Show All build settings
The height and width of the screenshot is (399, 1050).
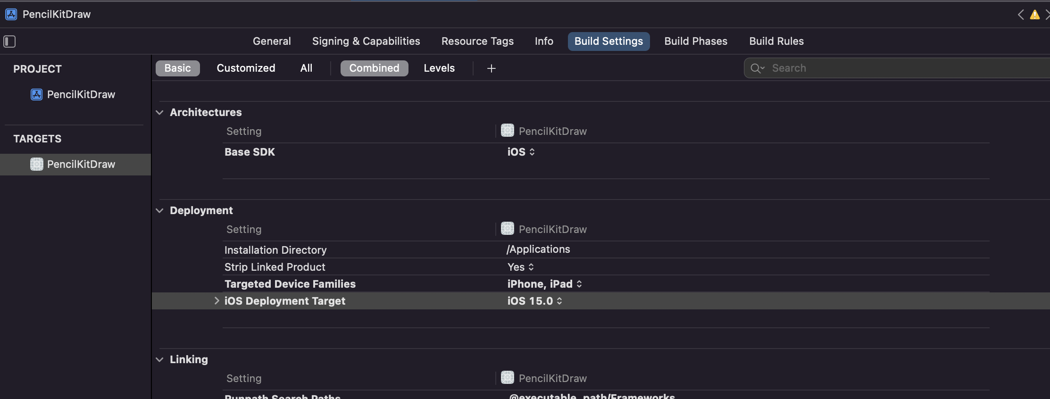(306, 68)
